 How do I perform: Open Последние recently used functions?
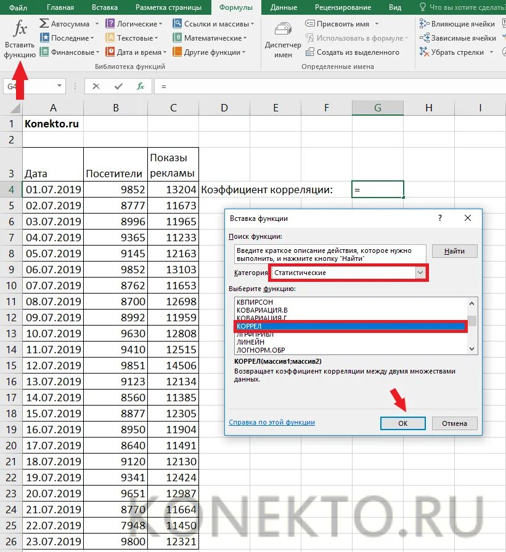pyautogui.click(x=67, y=38)
